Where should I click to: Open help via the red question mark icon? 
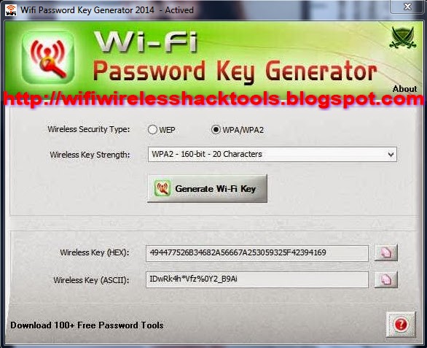[x=401, y=324]
